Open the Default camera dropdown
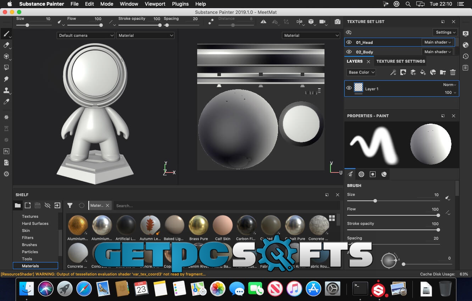This screenshot has width=472, height=301. (x=85, y=35)
